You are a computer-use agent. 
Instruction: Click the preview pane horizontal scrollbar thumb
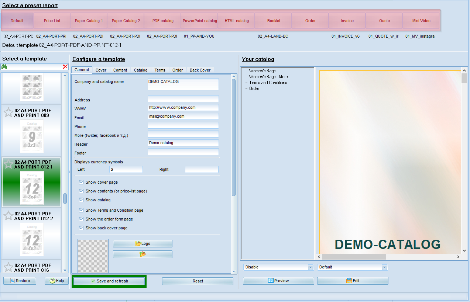354,257
